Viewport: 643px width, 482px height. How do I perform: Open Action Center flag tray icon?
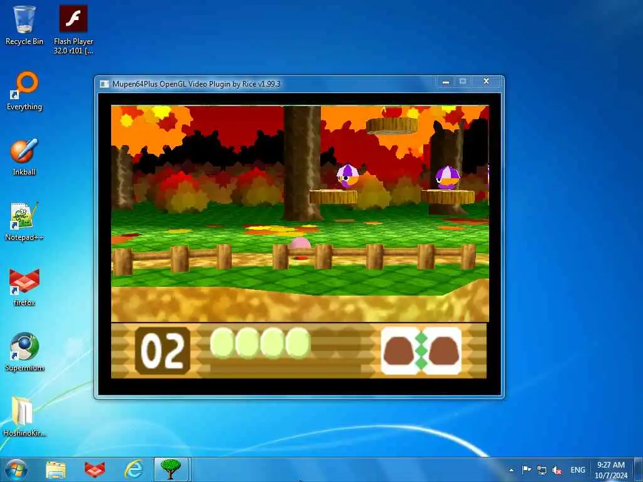pos(527,469)
